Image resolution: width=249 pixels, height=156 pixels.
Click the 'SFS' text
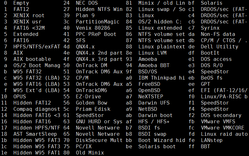pyautogui.click(x=81, y=41)
